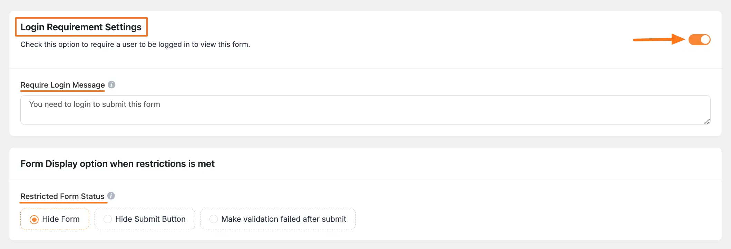
Task: Switch off the Login Requirement Settings switch
Action: click(x=699, y=40)
